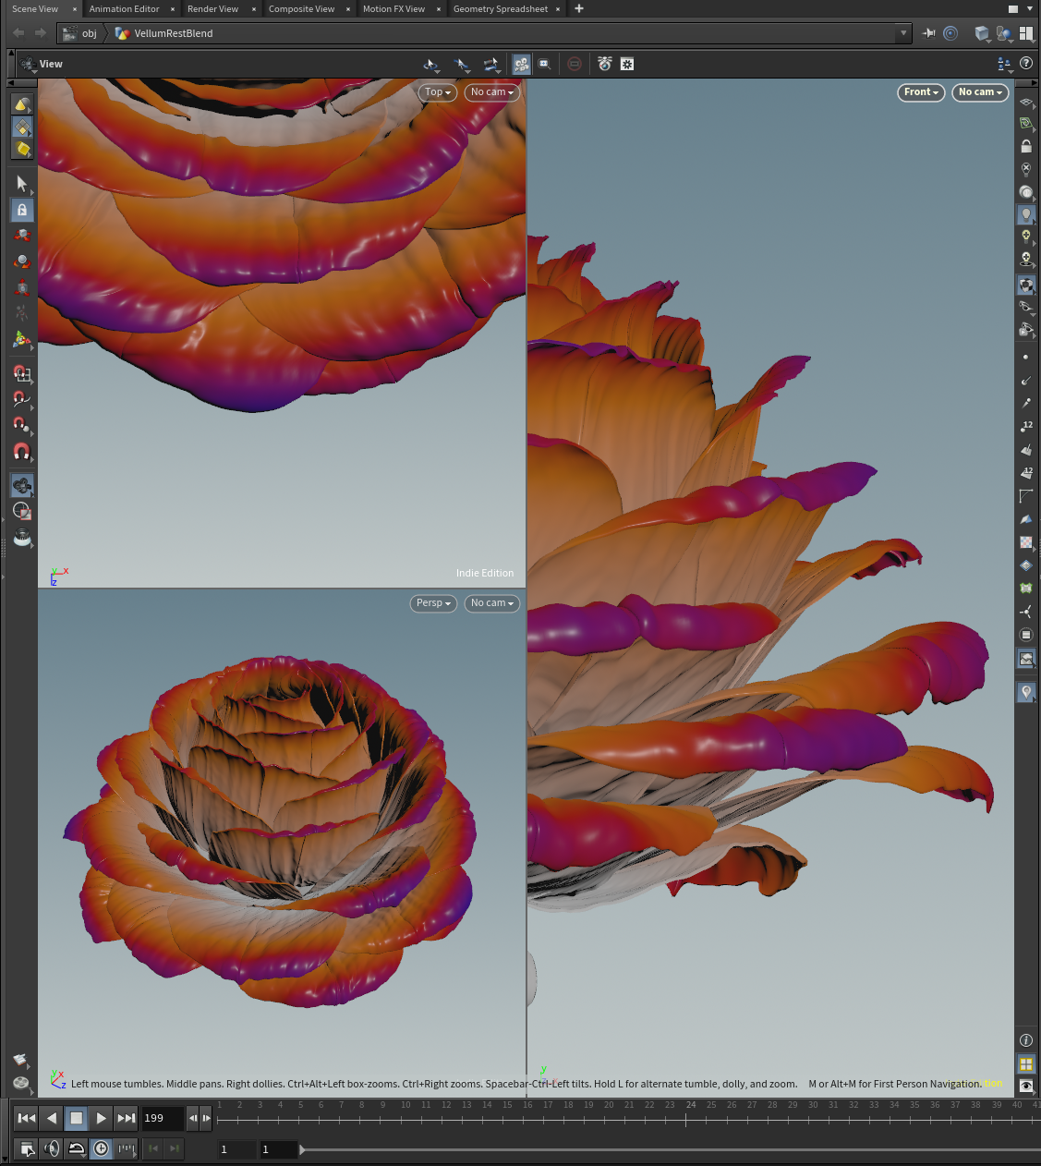Open the Persp view dropdown in lower viewport
Screen dimensions: 1041x1166
click(x=432, y=602)
